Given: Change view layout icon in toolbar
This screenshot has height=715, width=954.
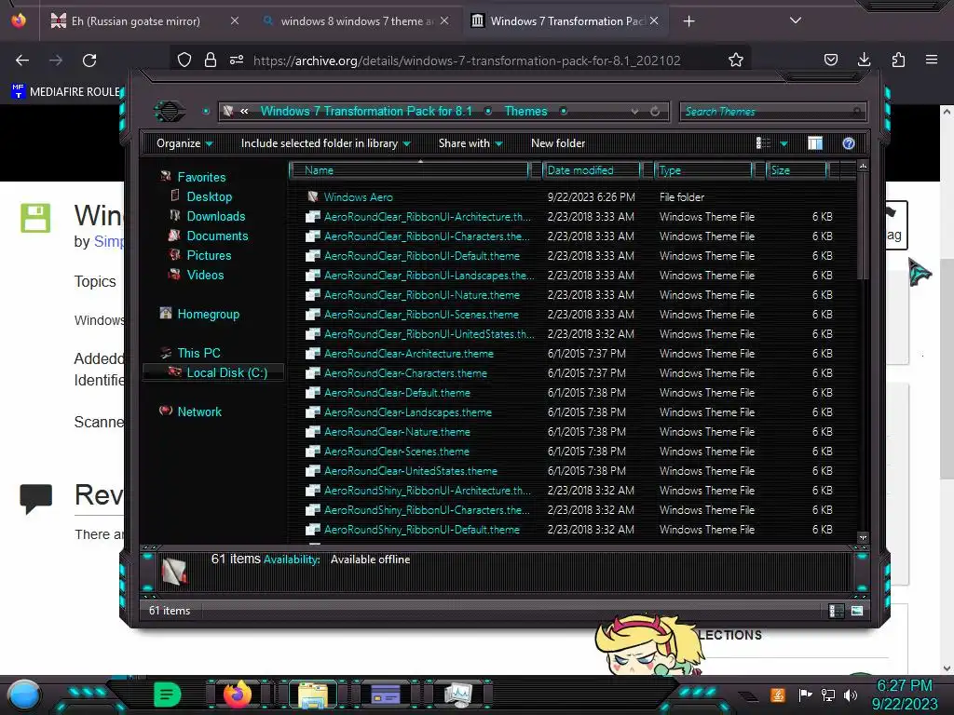Looking at the screenshot, I should pos(763,143).
